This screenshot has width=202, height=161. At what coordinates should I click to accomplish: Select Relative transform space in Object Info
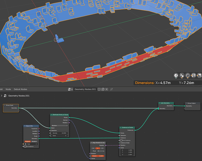pyautogui.click(x=34, y=141)
